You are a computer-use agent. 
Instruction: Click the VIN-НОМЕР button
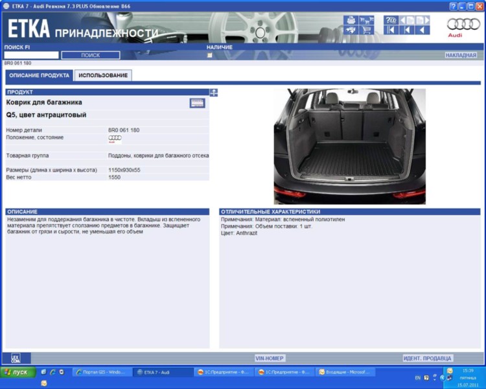click(270, 358)
